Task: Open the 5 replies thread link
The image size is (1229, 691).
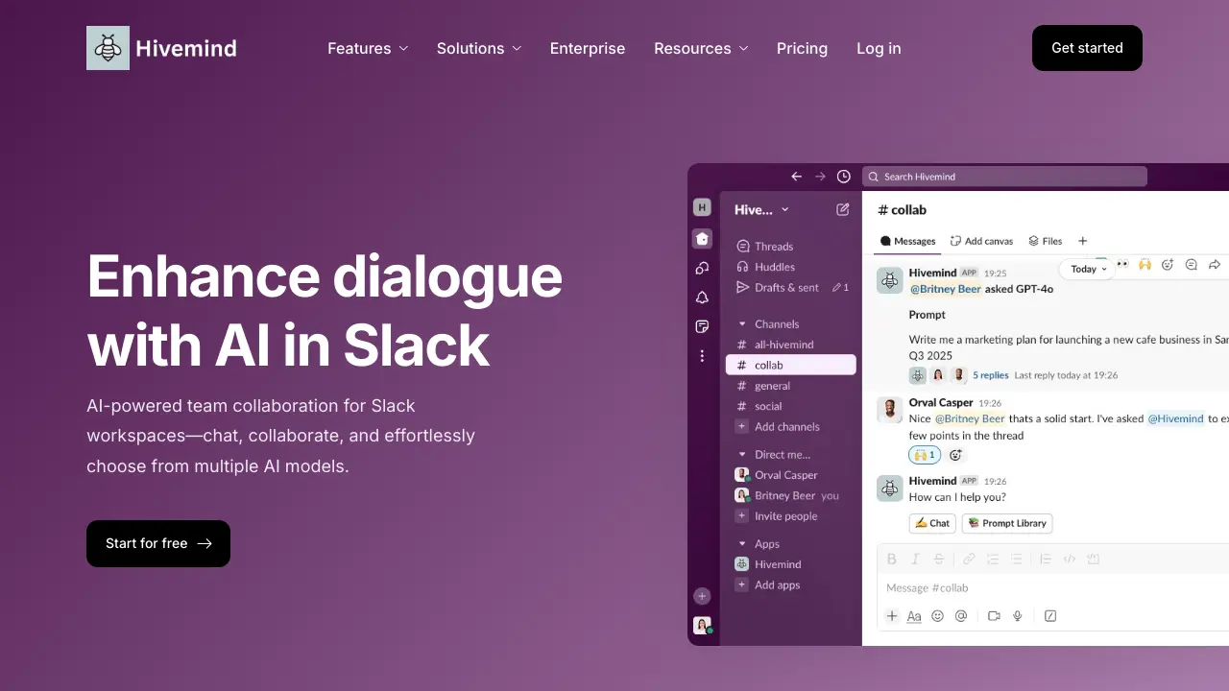Action: 991,375
